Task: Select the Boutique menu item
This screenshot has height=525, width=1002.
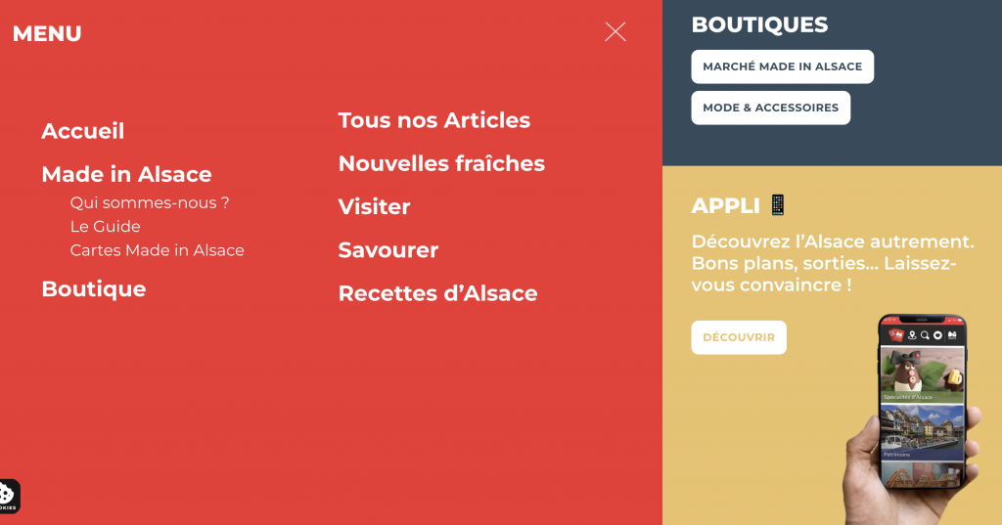Action: (94, 288)
